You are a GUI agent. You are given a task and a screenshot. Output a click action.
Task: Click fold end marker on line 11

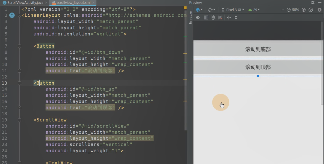(19, 71)
